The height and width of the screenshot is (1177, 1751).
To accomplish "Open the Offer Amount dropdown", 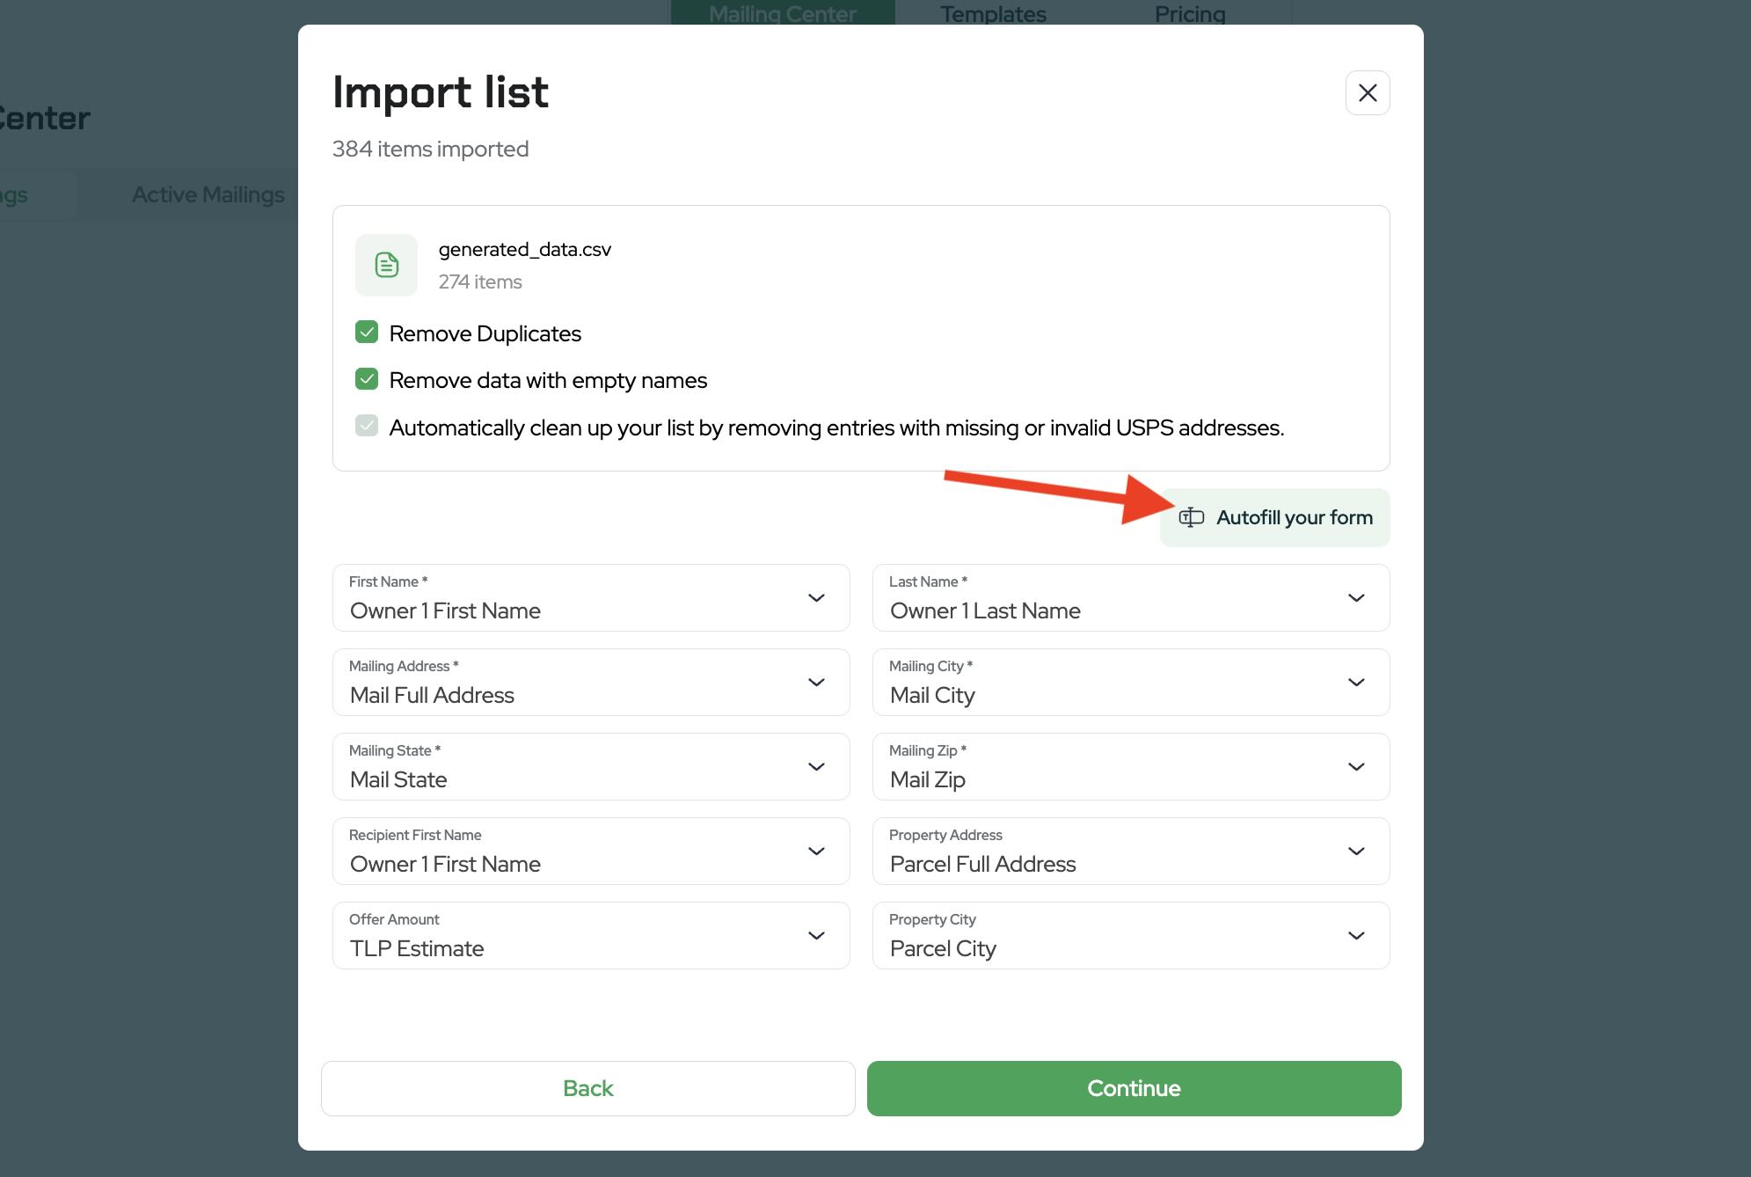I will [x=590, y=936].
